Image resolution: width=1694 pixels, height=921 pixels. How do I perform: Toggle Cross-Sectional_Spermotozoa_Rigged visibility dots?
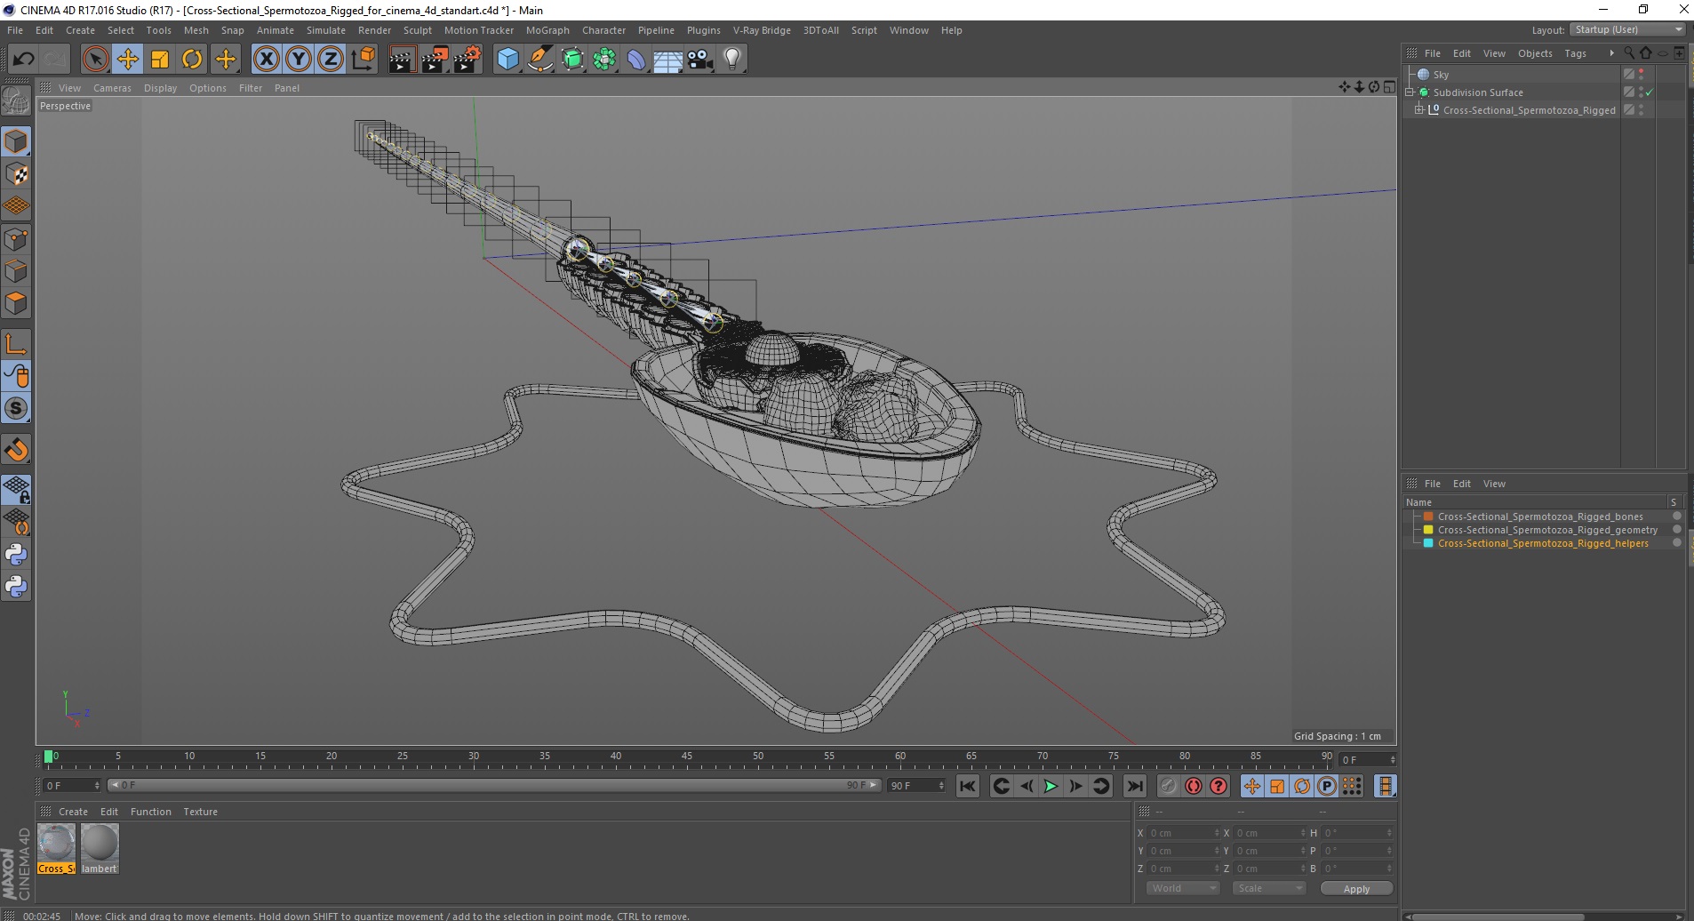[1642, 110]
